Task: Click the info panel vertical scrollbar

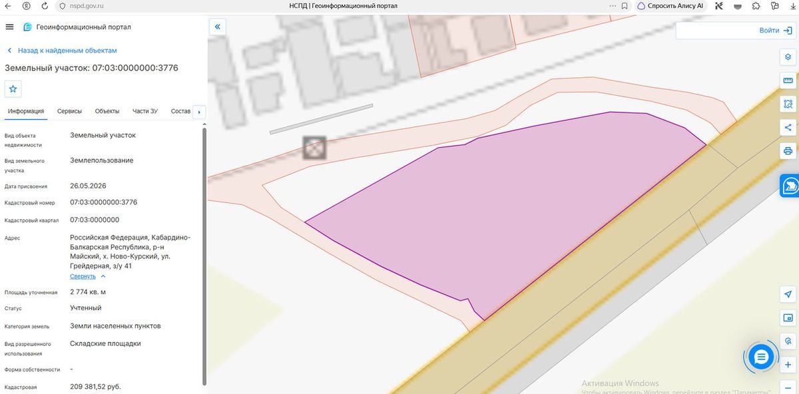Action: coord(204,256)
